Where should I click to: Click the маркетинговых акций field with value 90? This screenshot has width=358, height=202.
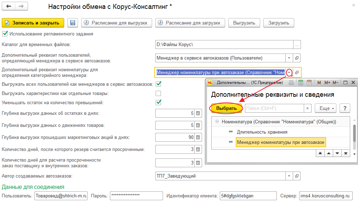(175, 138)
